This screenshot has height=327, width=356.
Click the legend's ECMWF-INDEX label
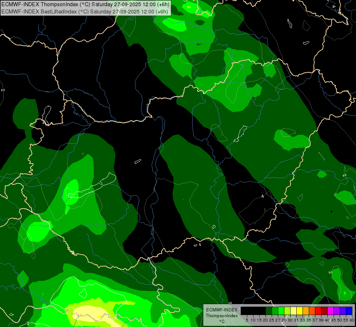click(x=221, y=310)
